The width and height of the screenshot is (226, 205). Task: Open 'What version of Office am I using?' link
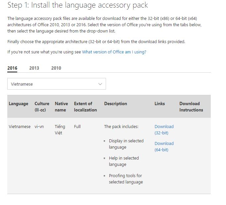click(x=114, y=52)
